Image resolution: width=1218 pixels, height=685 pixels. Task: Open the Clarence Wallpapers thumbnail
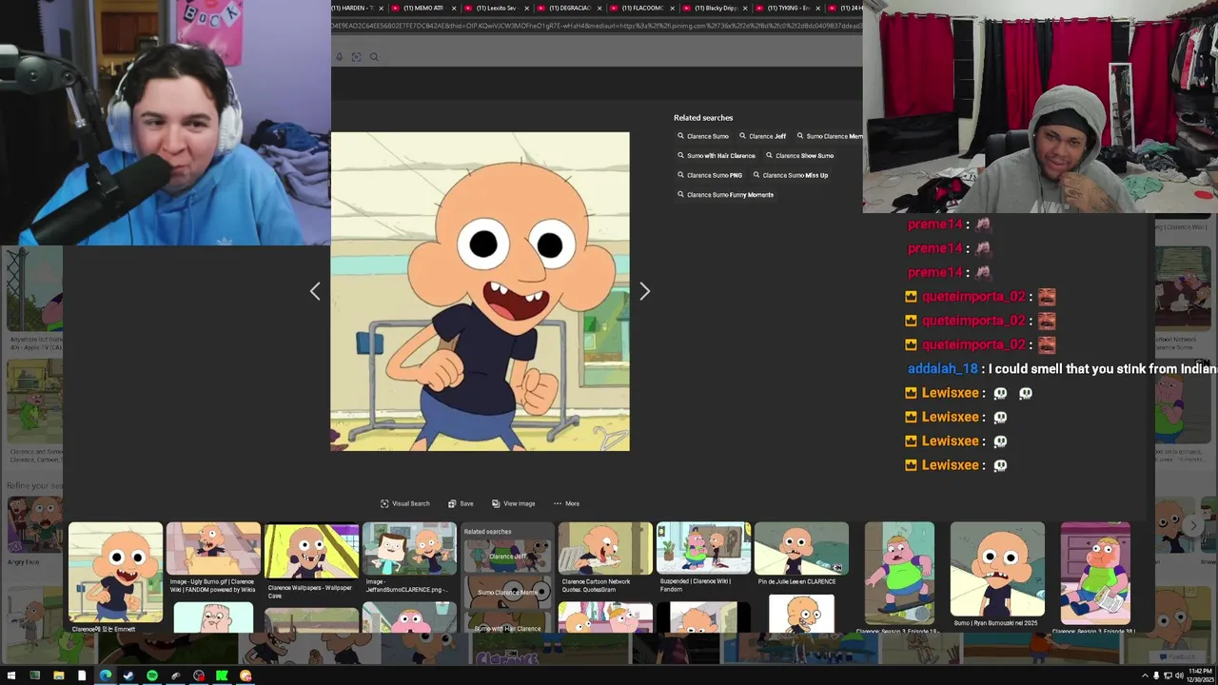311,550
